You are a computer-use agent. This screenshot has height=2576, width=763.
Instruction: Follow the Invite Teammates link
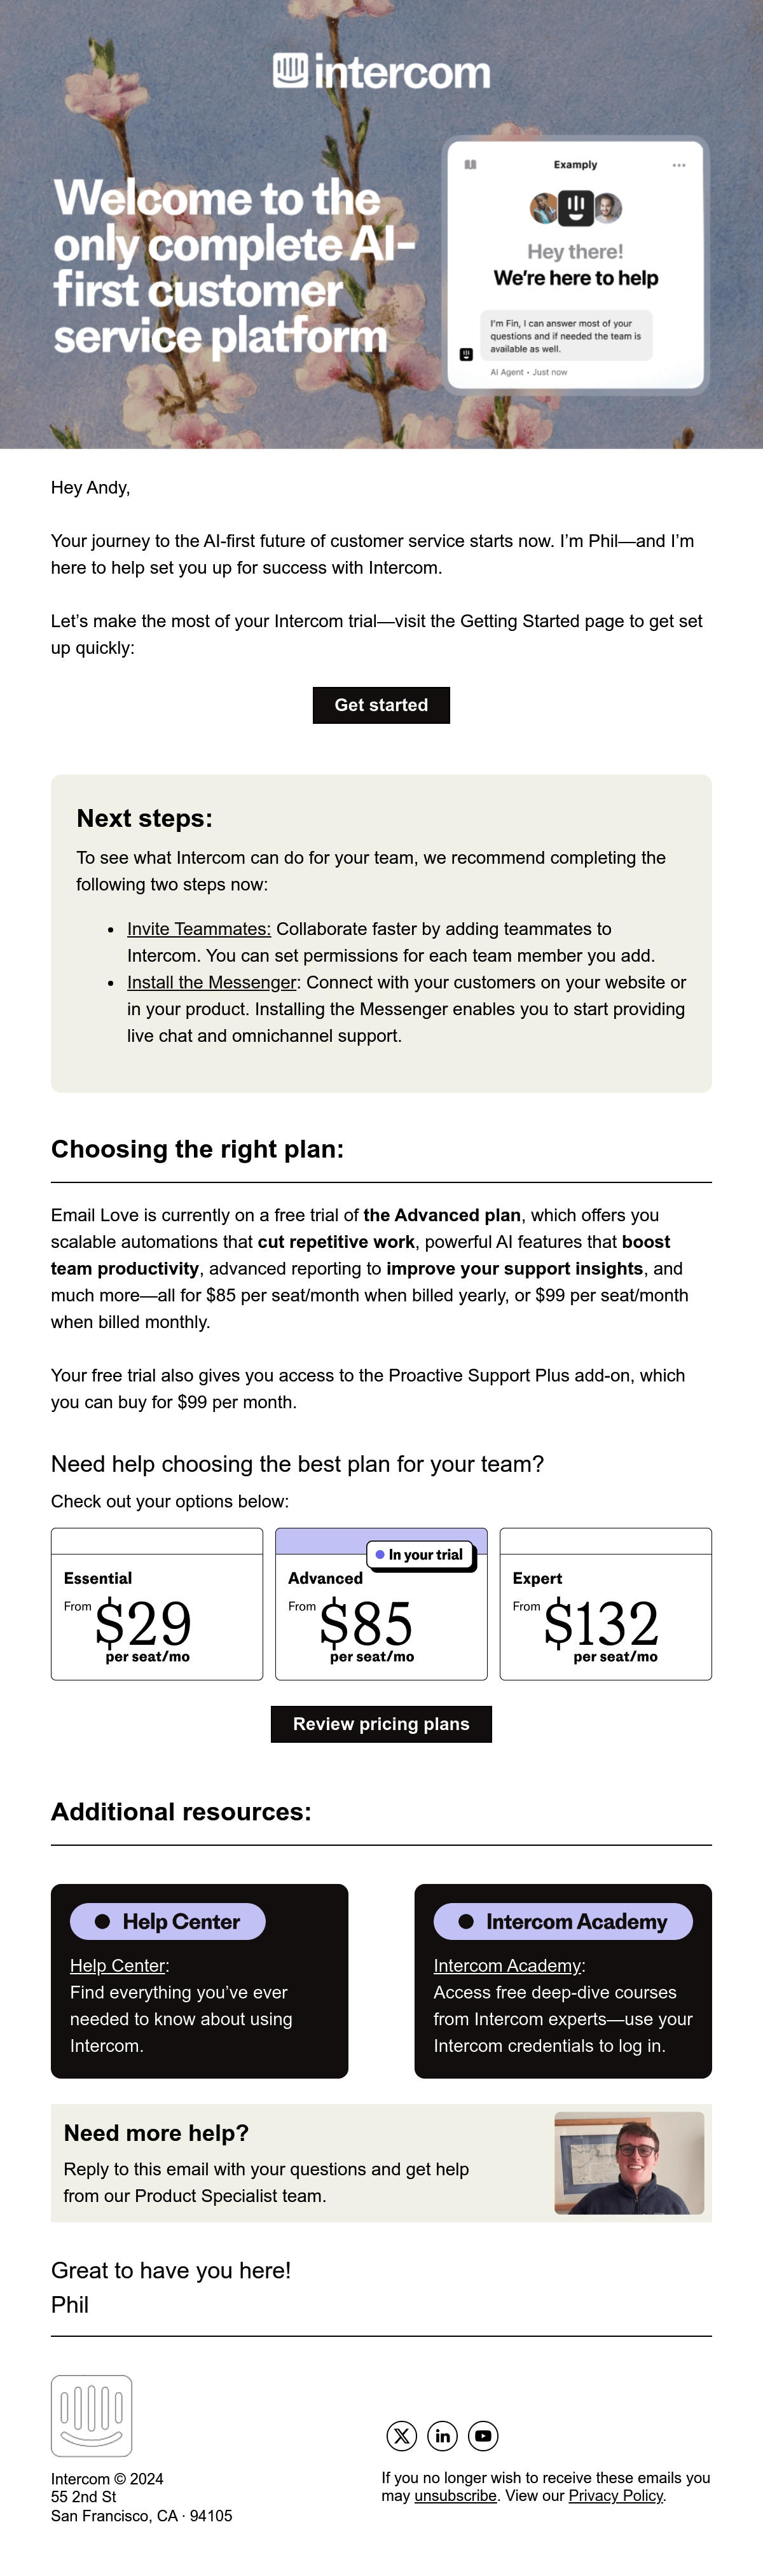[x=199, y=929]
